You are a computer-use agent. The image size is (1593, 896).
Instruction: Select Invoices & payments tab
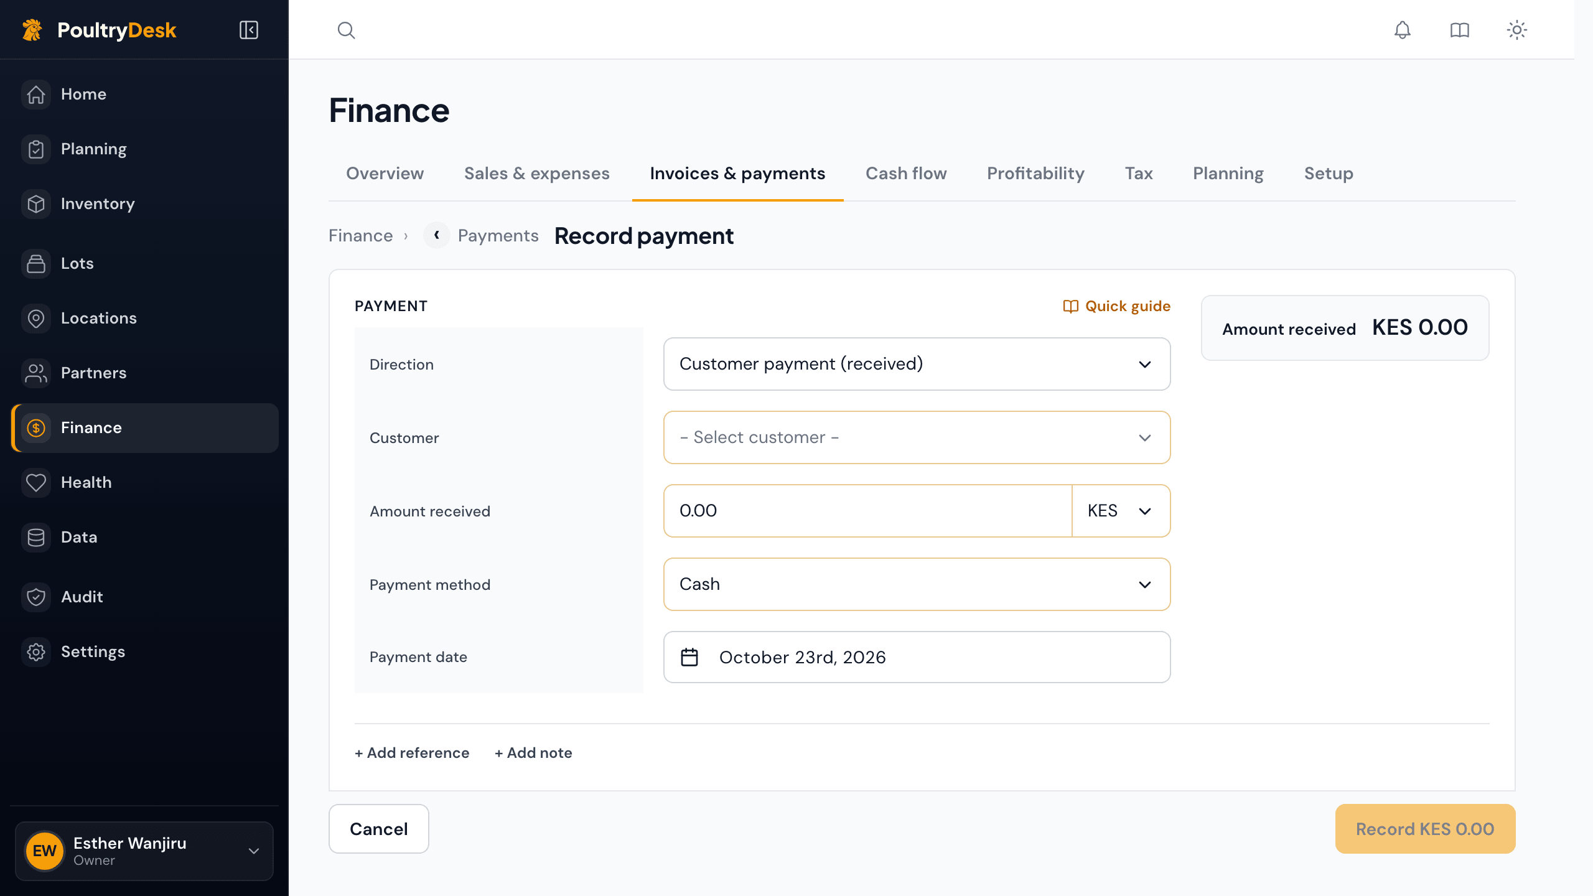pos(737,174)
